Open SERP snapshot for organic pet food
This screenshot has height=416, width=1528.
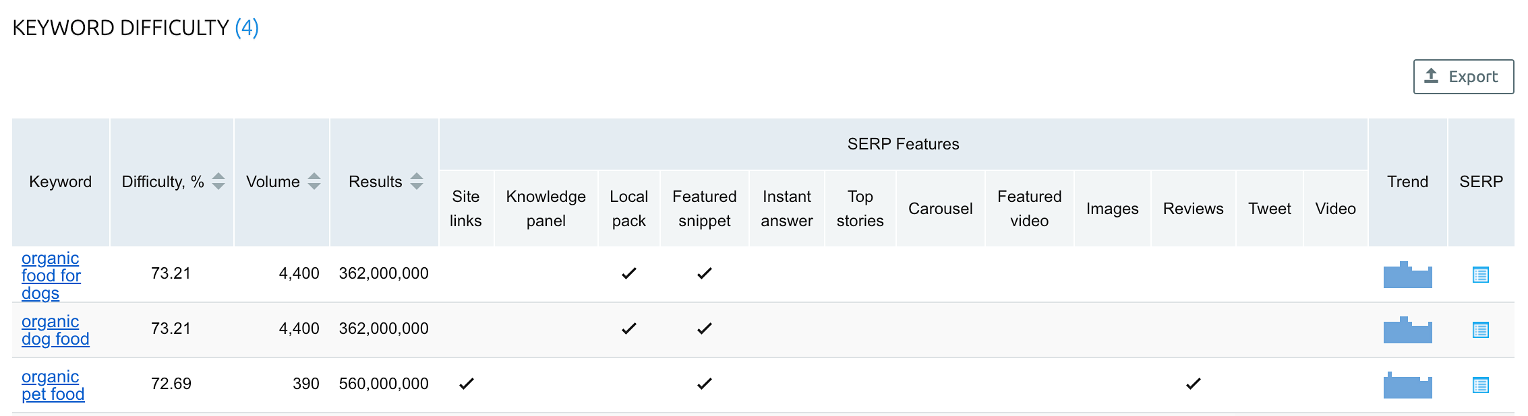[x=1480, y=385]
